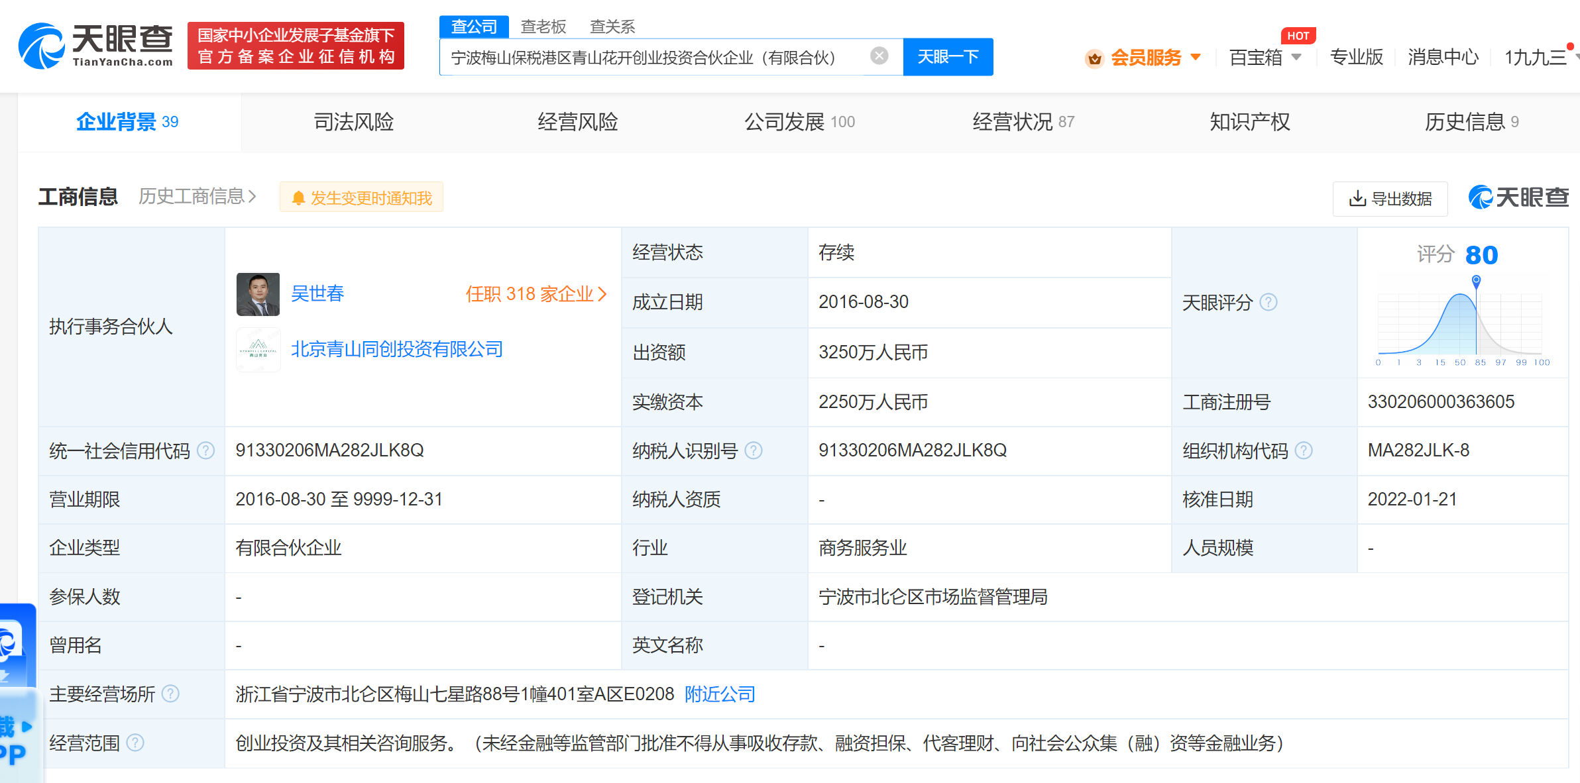This screenshot has width=1580, height=783.
Task: Switch to the 查老板 tab
Action: pyautogui.click(x=542, y=26)
